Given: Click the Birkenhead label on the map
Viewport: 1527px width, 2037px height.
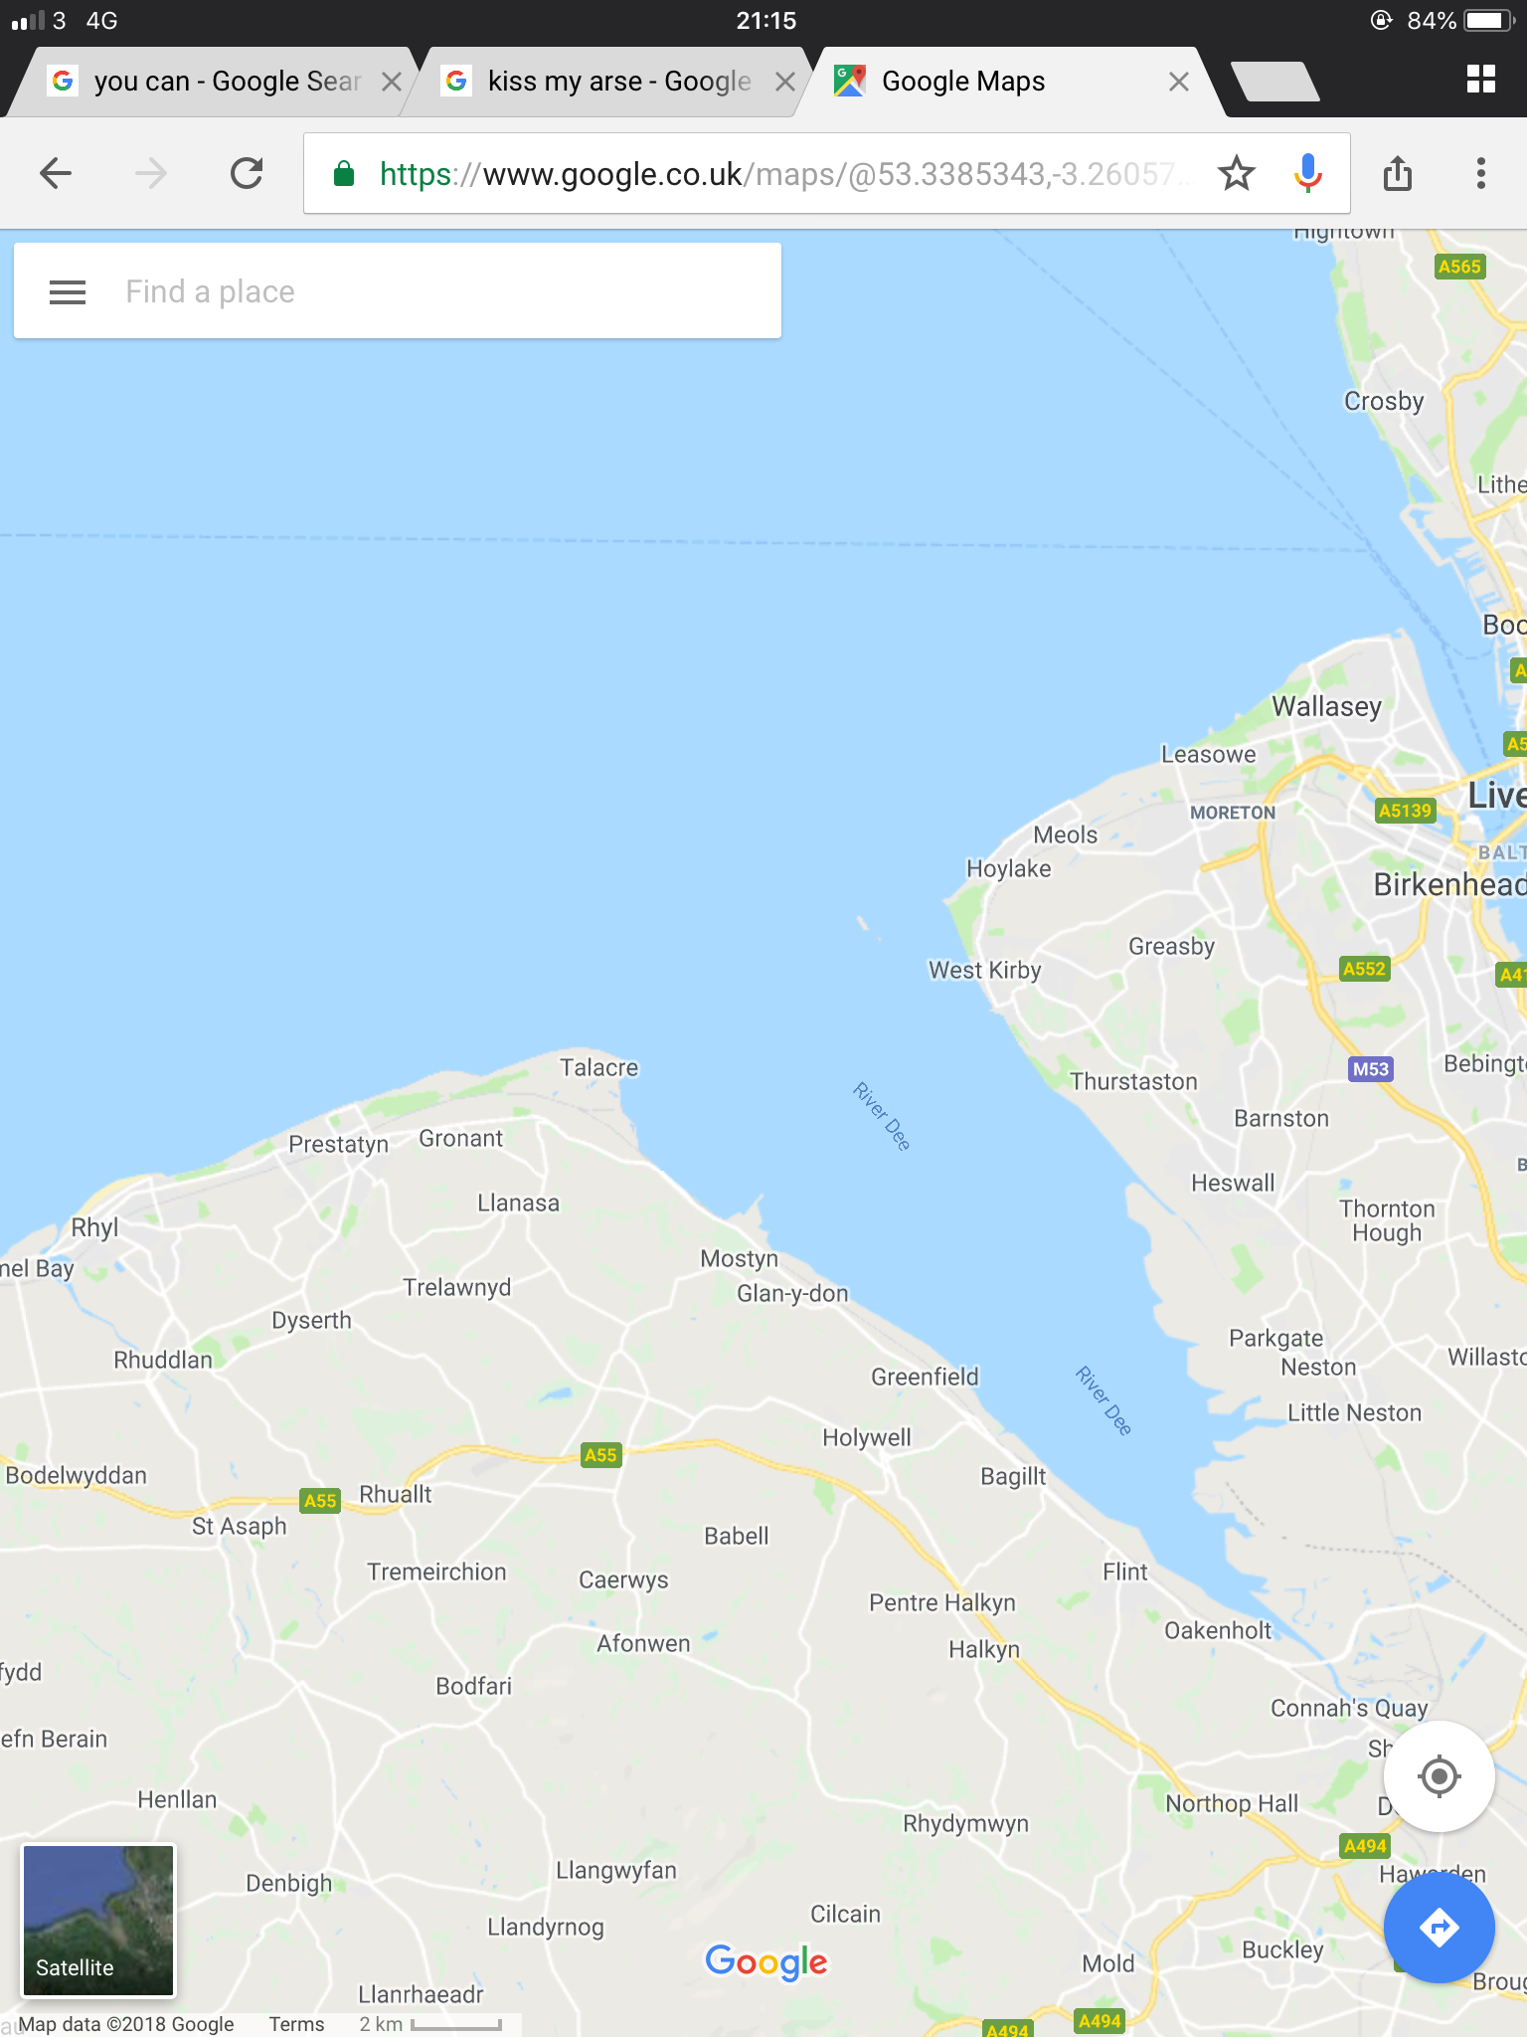Looking at the screenshot, I should 1449,884.
